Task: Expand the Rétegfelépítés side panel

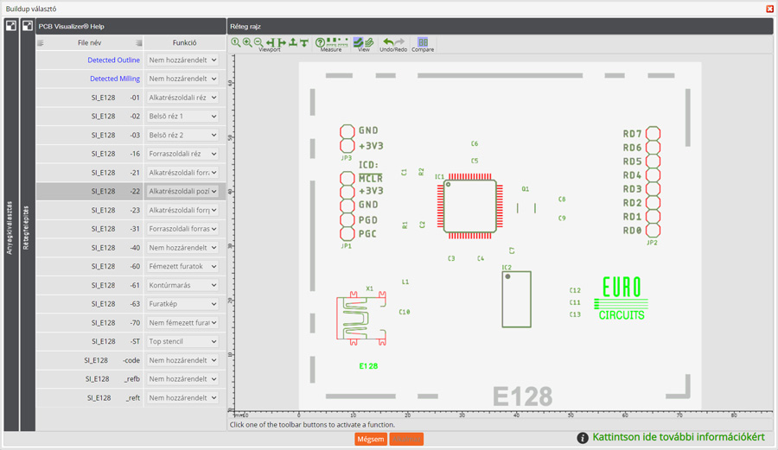Action: (27, 226)
